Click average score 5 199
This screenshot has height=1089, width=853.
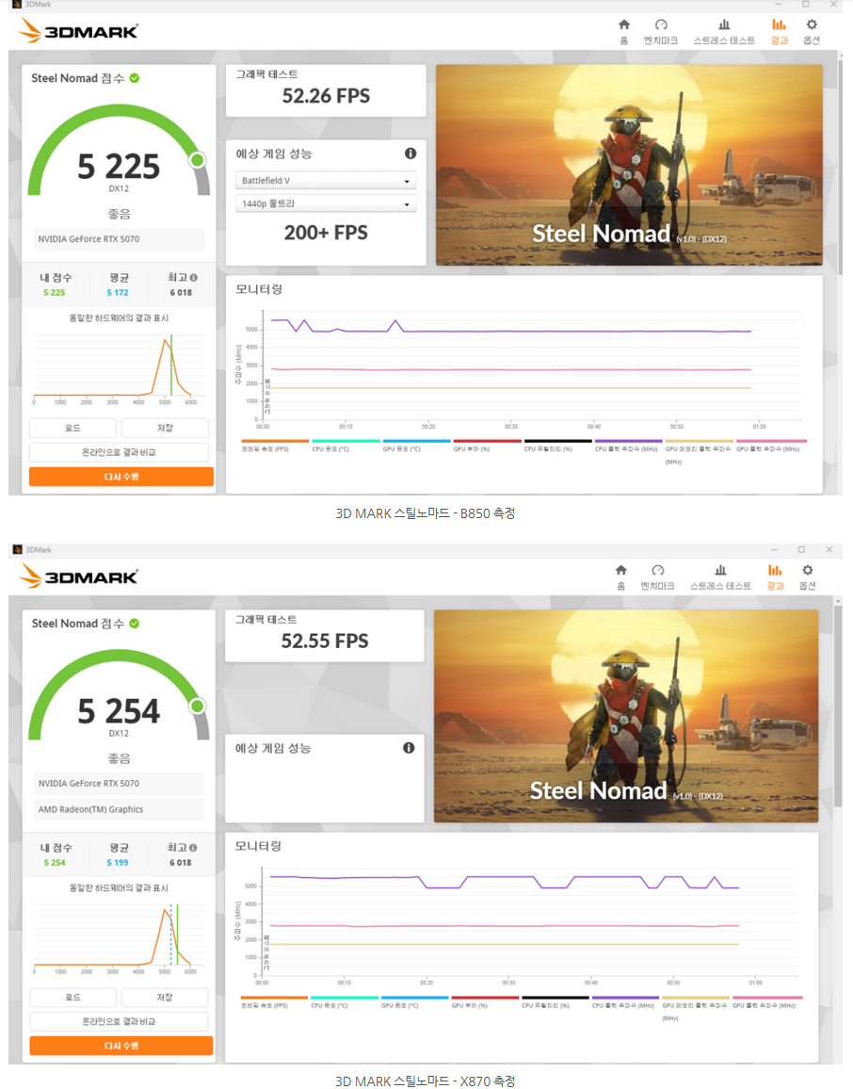coord(118,863)
